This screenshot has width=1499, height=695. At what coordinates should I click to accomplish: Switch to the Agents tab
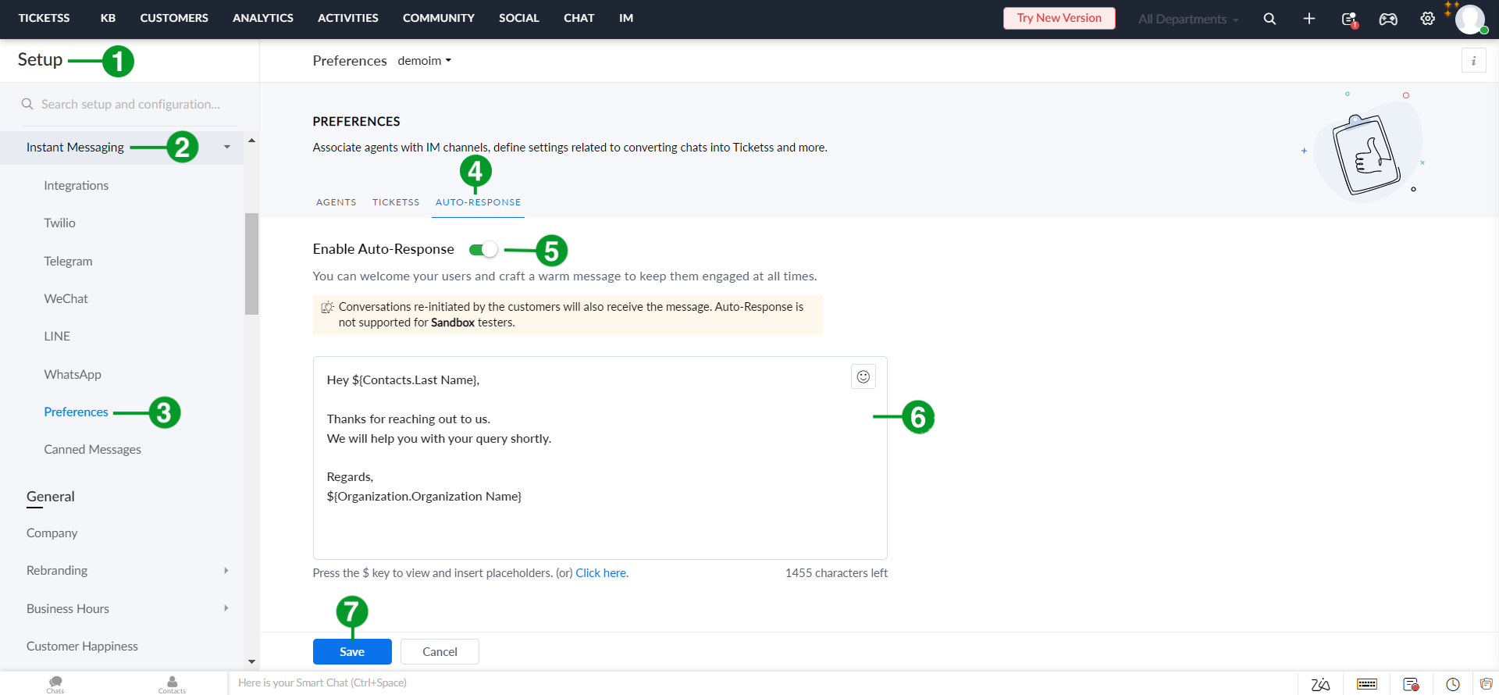(336, 202)
